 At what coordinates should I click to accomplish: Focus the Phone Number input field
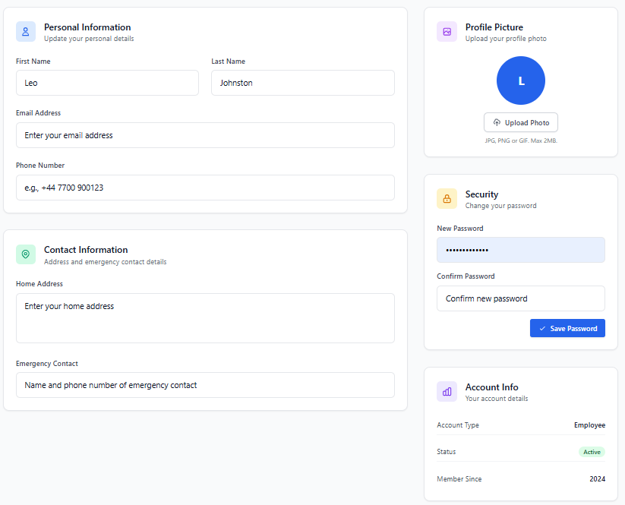point(205,188)
